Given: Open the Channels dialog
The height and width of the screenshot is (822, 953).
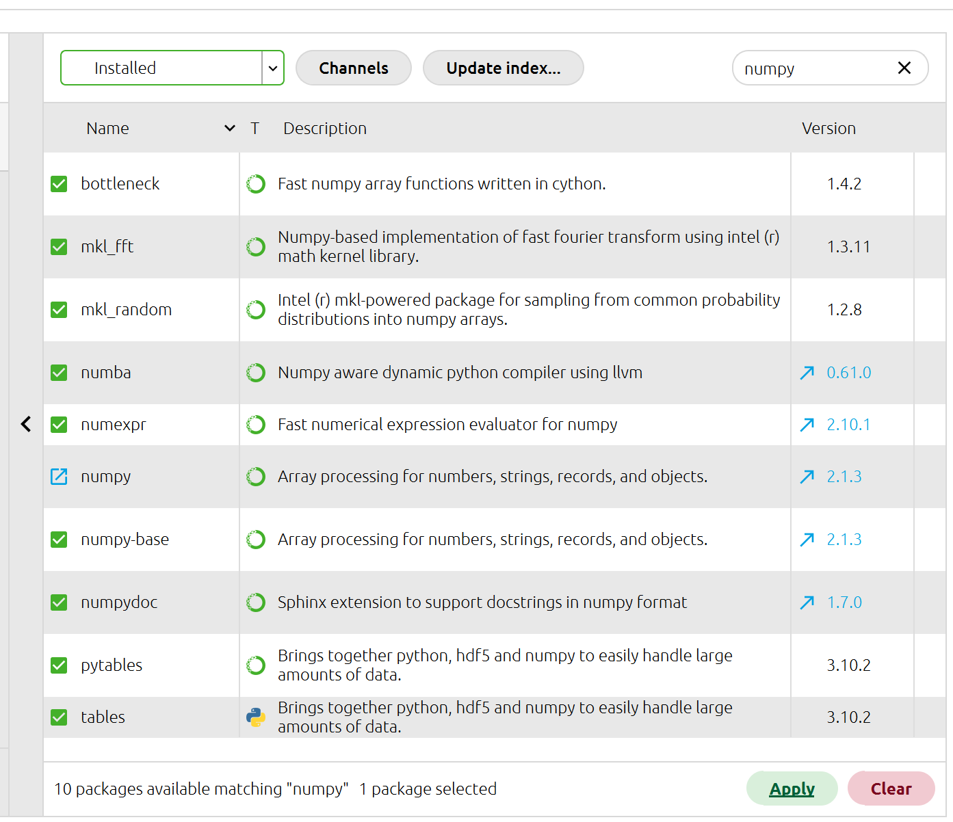Looking at the screenshot, I should tap(354, 68).
